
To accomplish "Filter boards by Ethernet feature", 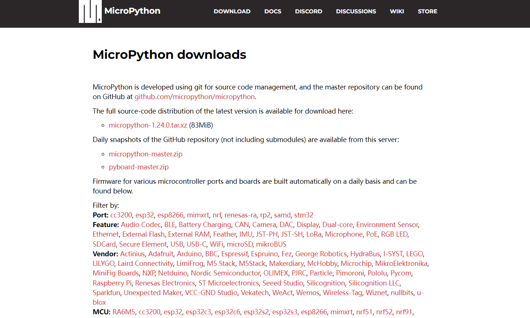I will [x=106, y=234].
